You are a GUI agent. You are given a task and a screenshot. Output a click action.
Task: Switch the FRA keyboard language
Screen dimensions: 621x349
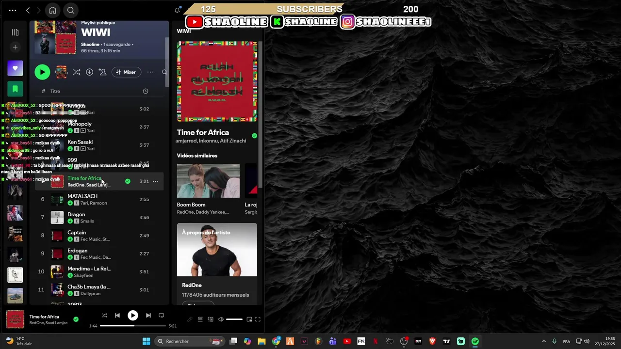point(566,341)
